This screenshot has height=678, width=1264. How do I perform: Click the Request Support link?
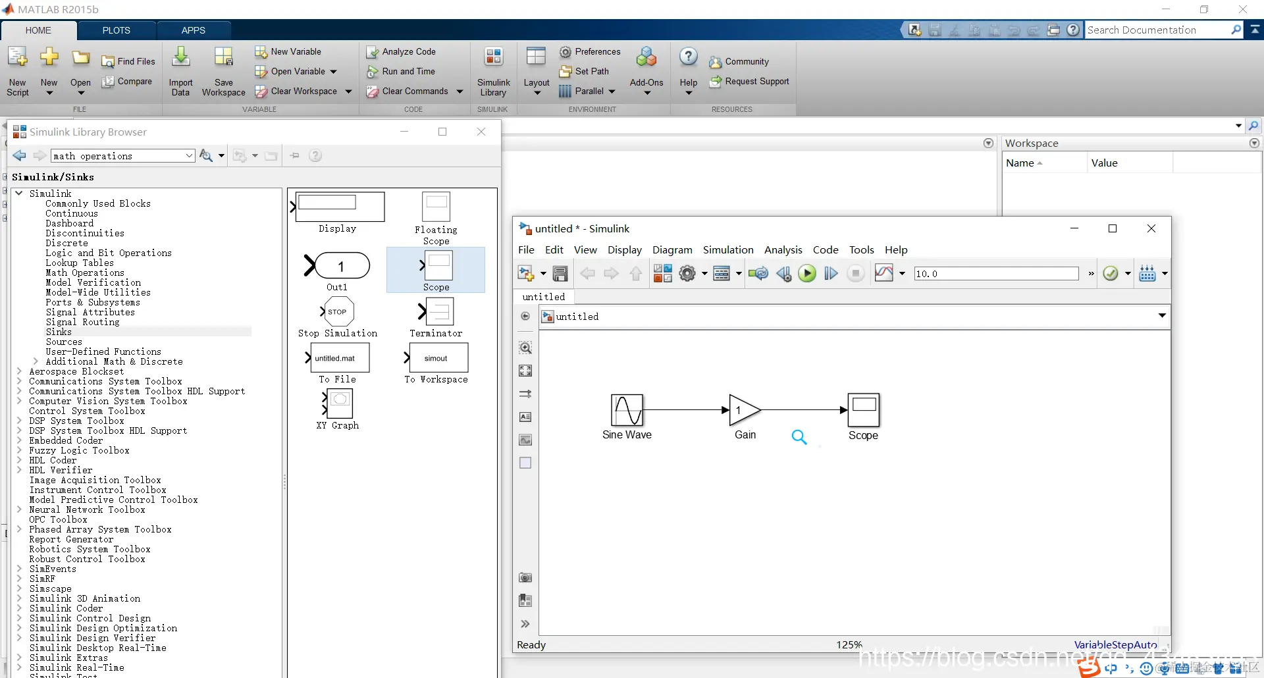749,82
